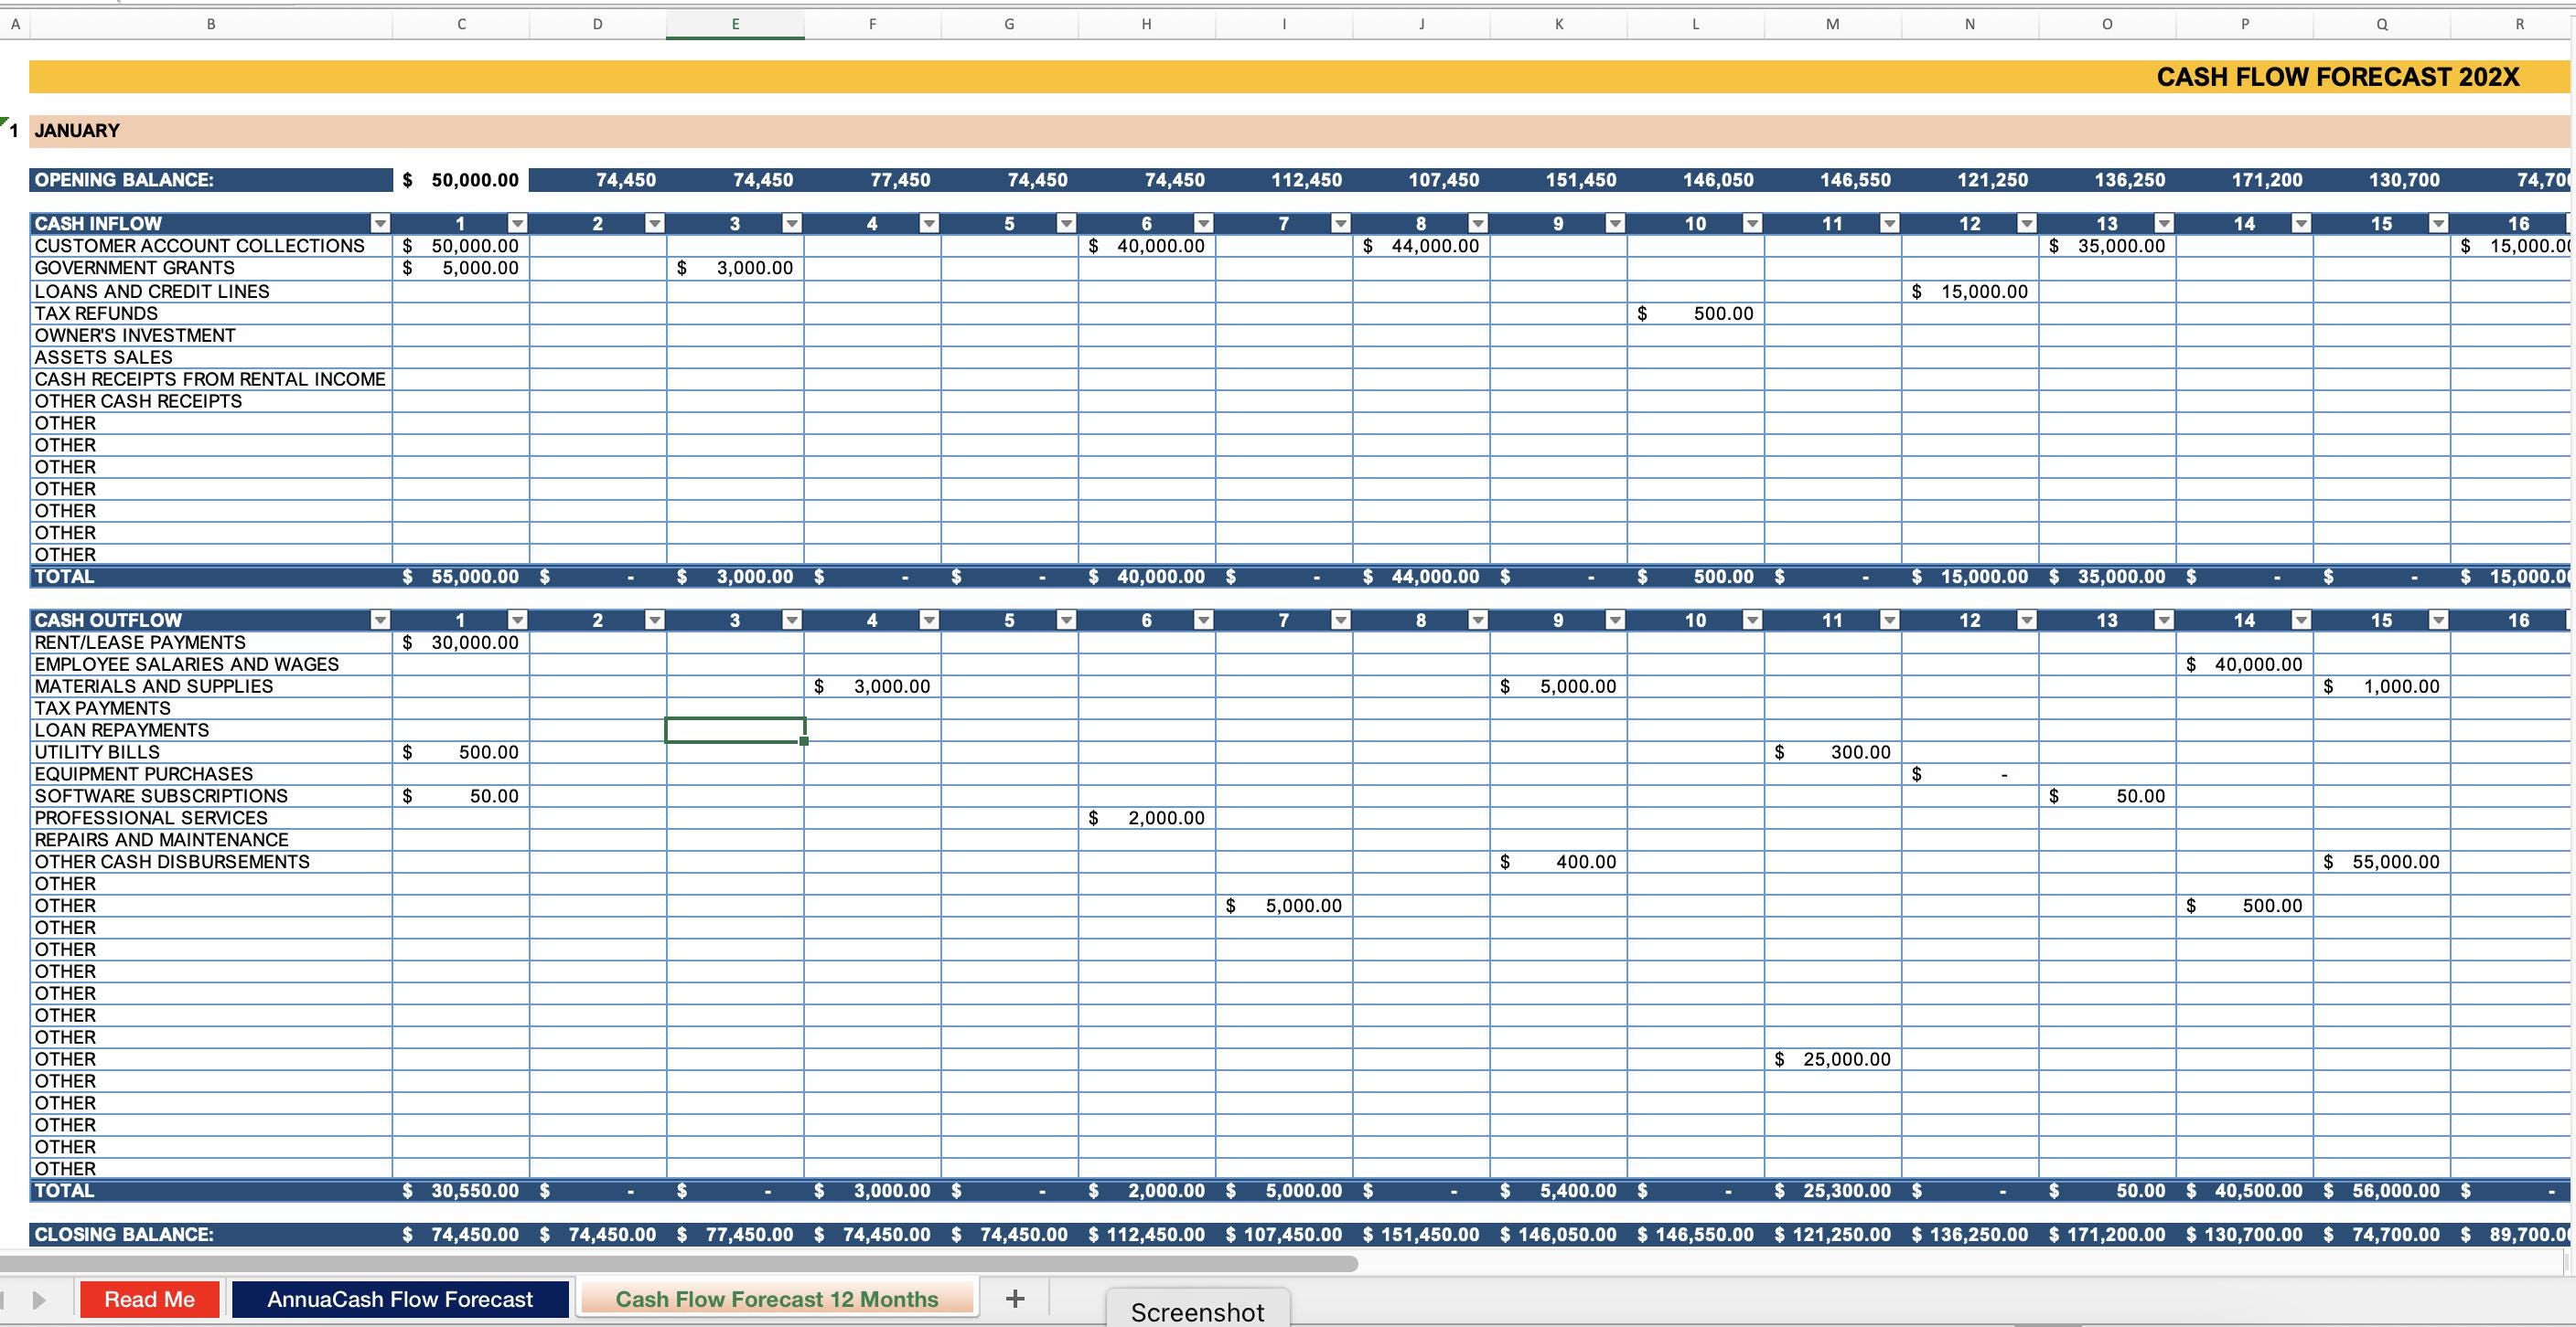Open the Cash Inflow column 13 filter arrow
The width and height of the screenshot is (2576, 1327).
tap(2164, 223)
